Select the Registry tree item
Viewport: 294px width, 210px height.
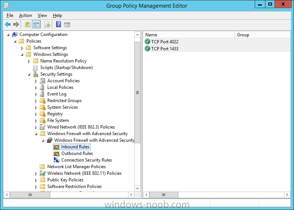(55, 114)
